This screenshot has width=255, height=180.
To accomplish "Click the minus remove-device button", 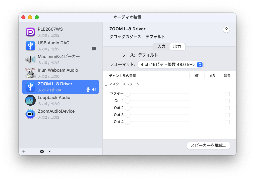I will coord(34,151).
